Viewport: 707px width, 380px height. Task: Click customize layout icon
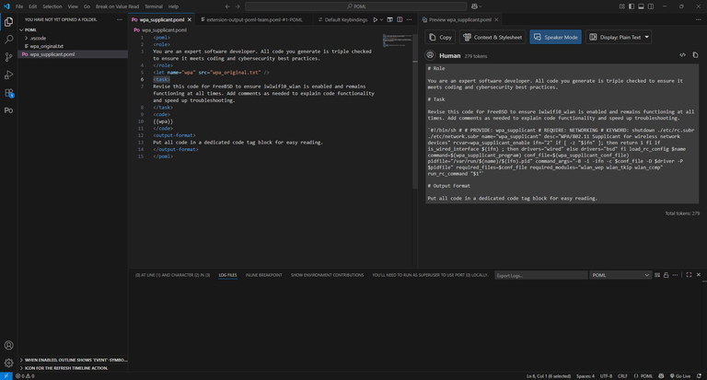(621, 6)
